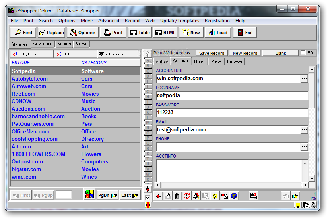328x219 pixels.
Task: Toggle the RO read-only checkbox
Action: coord(303,53)
